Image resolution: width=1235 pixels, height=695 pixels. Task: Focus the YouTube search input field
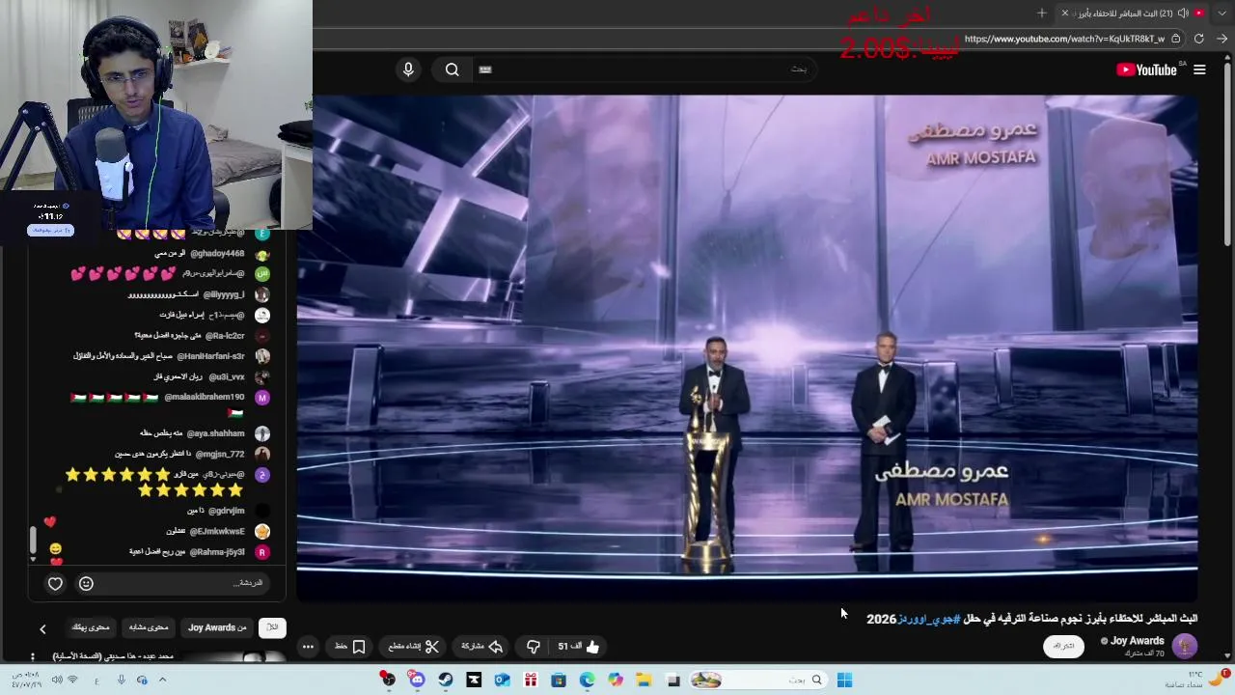646,69
